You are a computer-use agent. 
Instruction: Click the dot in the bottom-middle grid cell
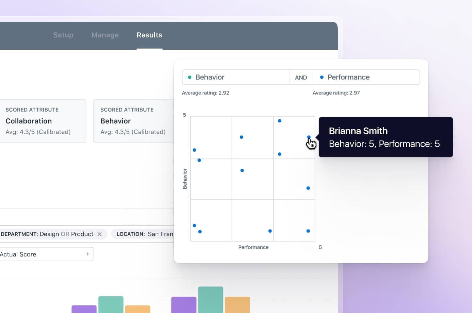tap(270, 231)
